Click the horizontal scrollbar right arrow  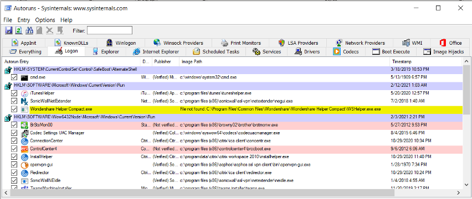point(459,192)
